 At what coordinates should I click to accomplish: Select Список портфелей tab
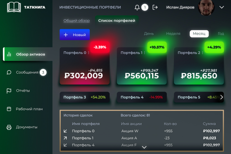pos(117,21)
